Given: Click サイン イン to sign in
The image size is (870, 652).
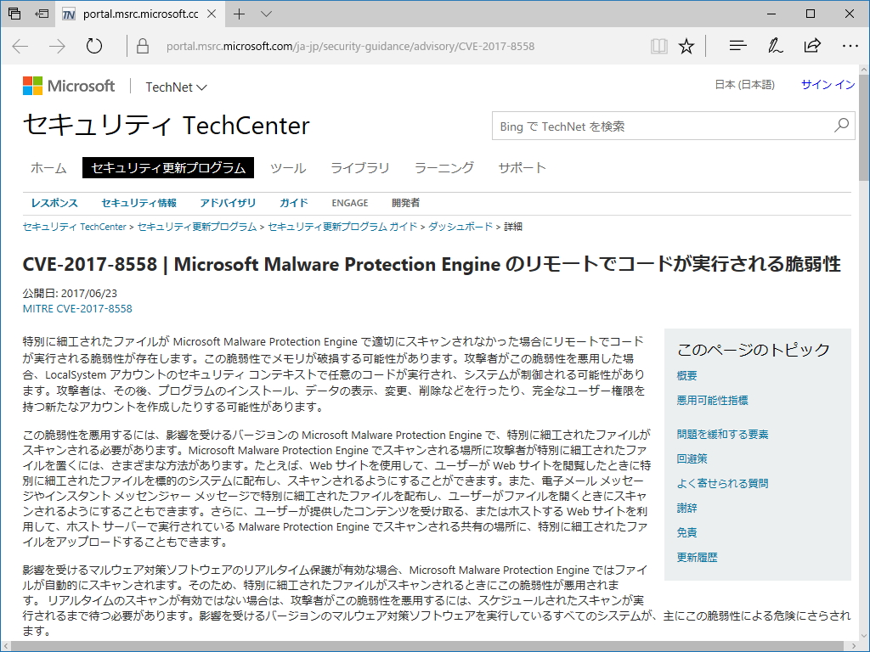Looking at the screenshot, I should [827, 86].
